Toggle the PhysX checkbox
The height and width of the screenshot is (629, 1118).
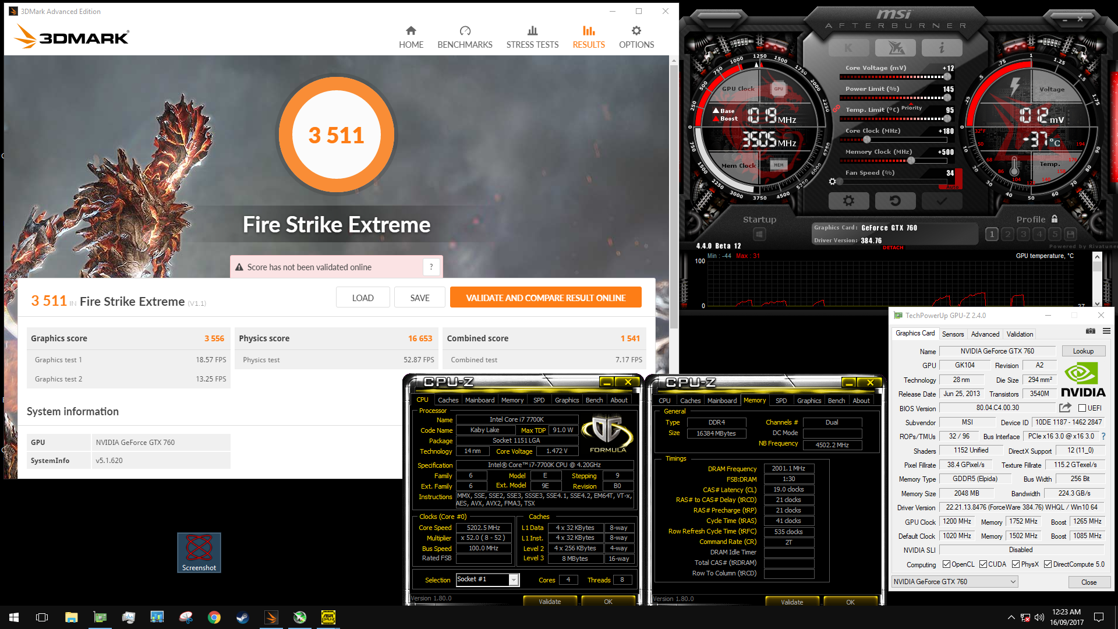pos(1016,564)
